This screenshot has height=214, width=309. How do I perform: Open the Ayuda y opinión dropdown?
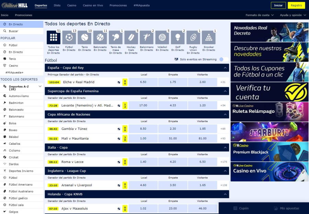click(x=293, y=15)
